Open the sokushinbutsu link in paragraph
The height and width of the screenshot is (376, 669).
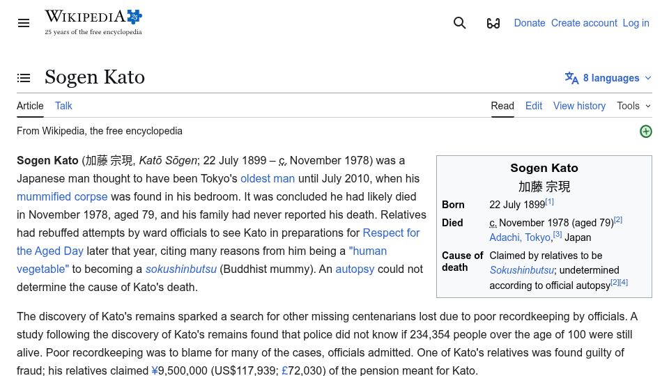coord(181,269)
